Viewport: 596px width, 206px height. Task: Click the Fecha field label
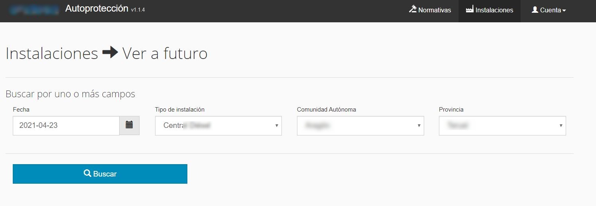click(21, 109)
